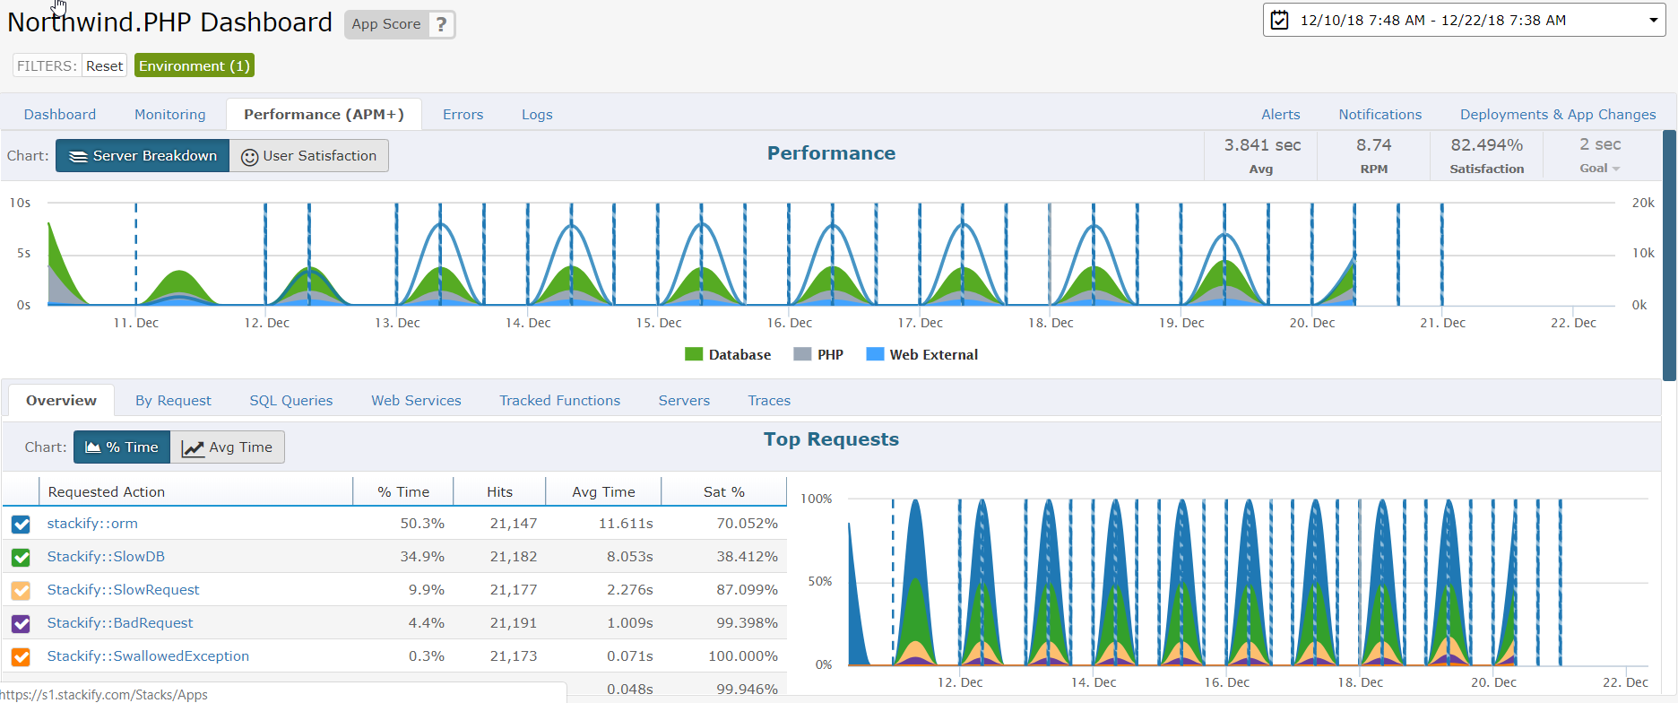Click the Northwind.PHP Dashboard title
This screenshot has height=703, width=1678.
pyautogui.click(x=169, y=22)
